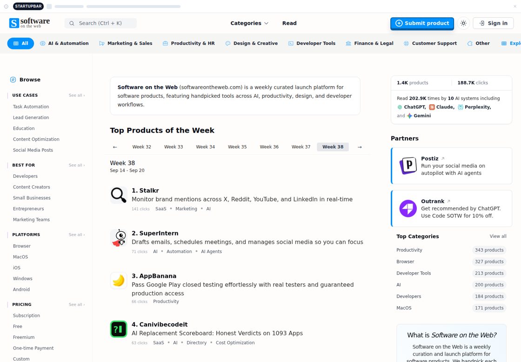
Task: Select the Week 38 tab
Action: (x=333, y=147)
